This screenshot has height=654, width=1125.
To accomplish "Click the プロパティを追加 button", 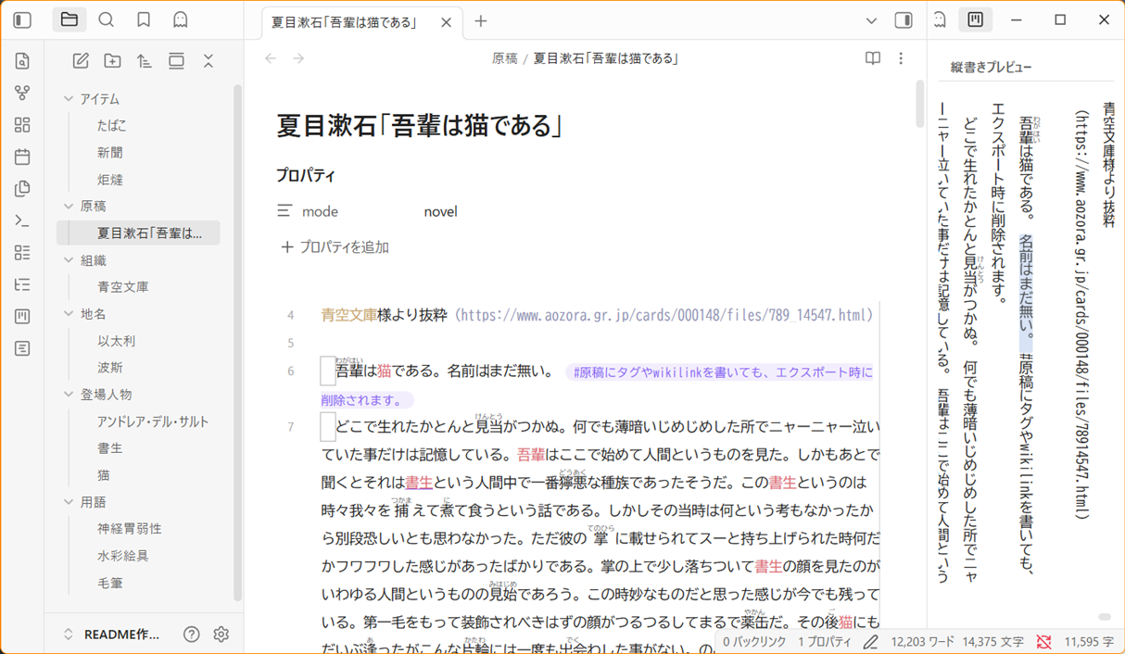I will coord(335,247).
